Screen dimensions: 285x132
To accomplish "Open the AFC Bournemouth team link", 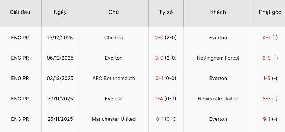I will 114,78.
